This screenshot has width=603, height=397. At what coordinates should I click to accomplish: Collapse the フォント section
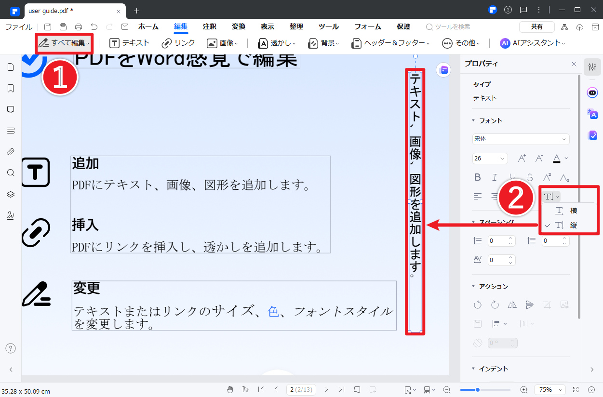(473, 120)
